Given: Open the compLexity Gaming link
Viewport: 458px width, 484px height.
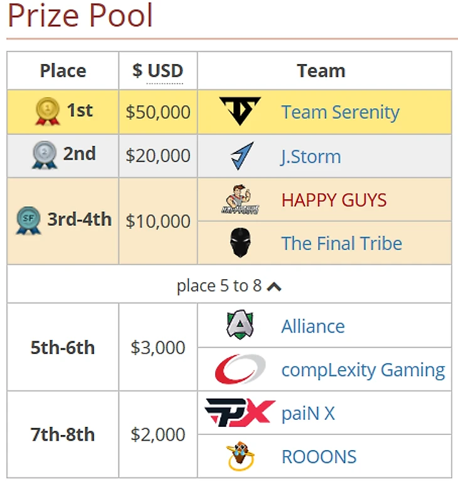Looking at the screenshot, I should (363, 370).
